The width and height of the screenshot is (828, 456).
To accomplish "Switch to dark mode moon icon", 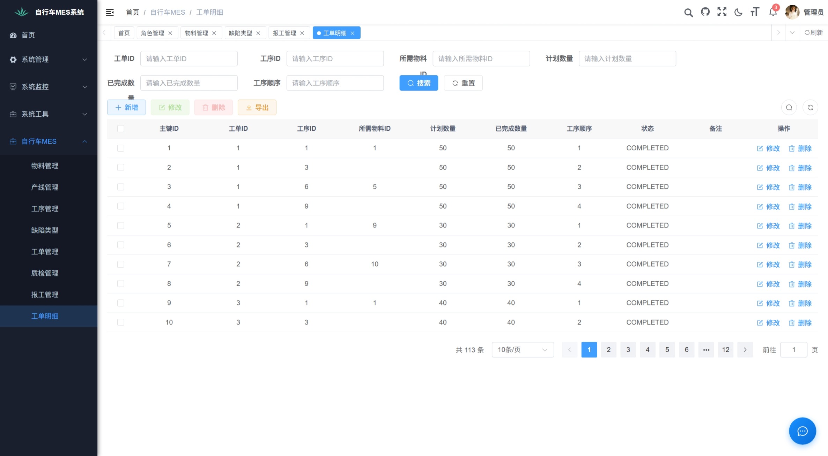I will point(738,12).
